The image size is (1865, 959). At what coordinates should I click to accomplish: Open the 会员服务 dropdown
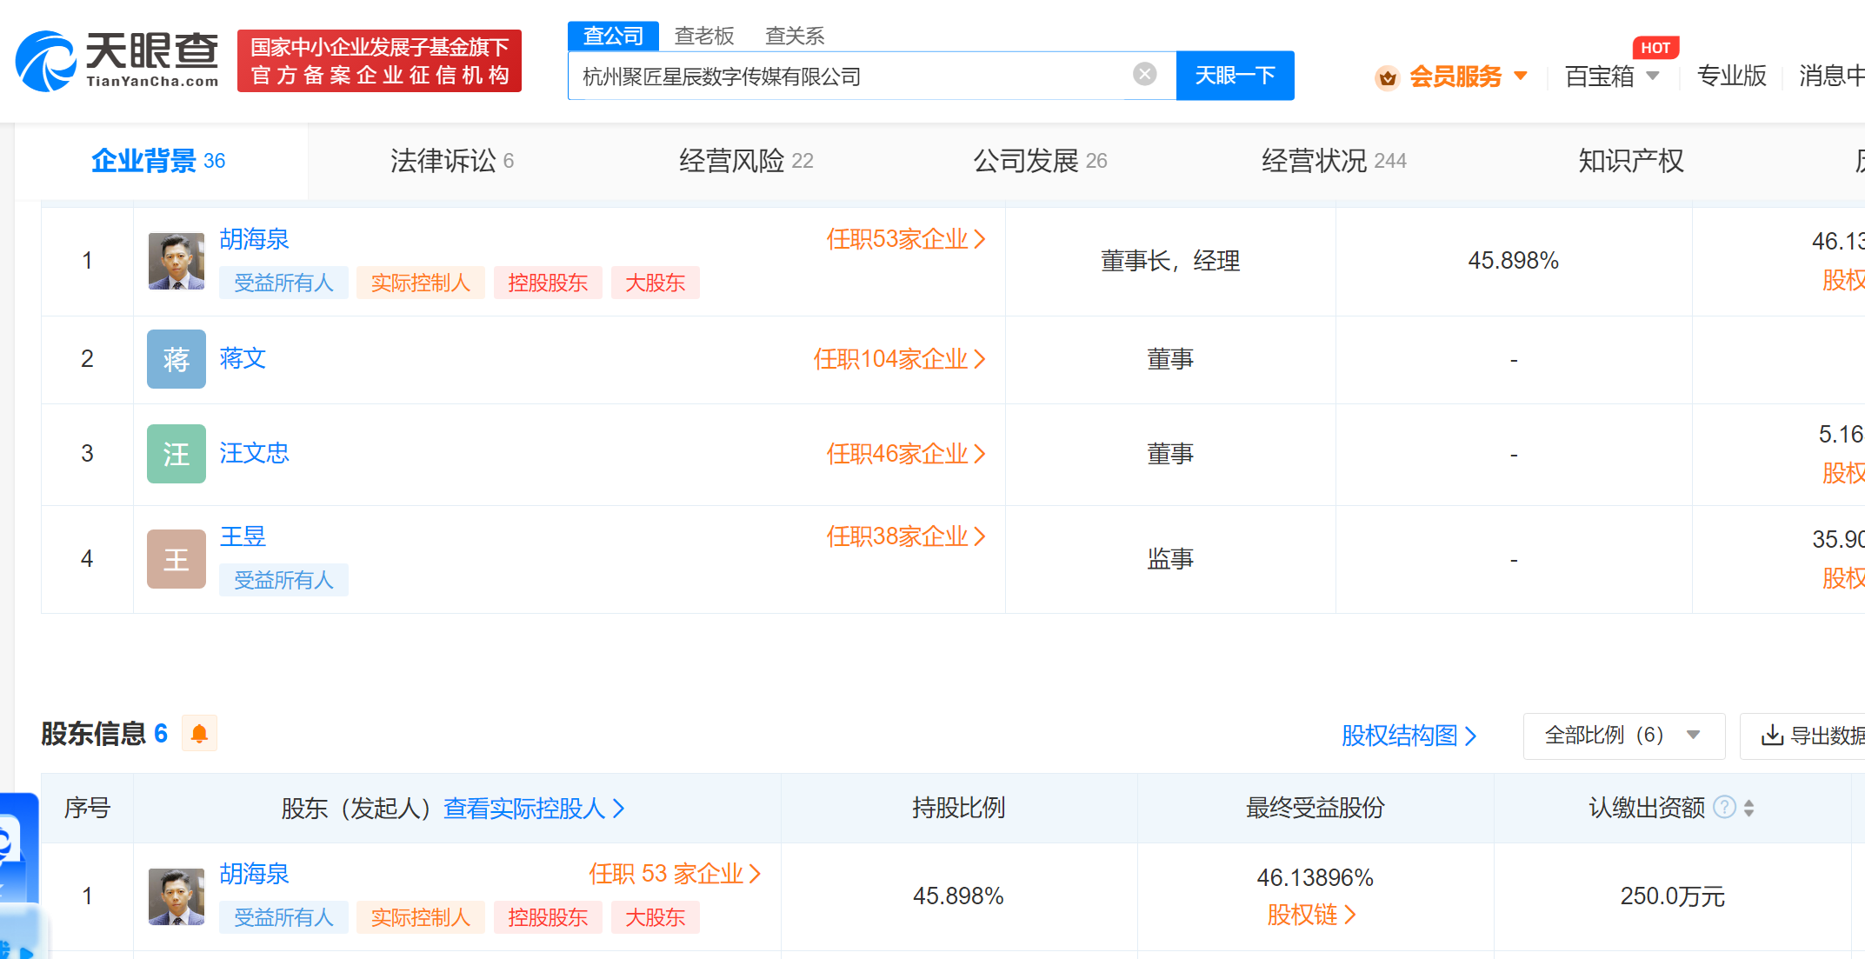1468,77
